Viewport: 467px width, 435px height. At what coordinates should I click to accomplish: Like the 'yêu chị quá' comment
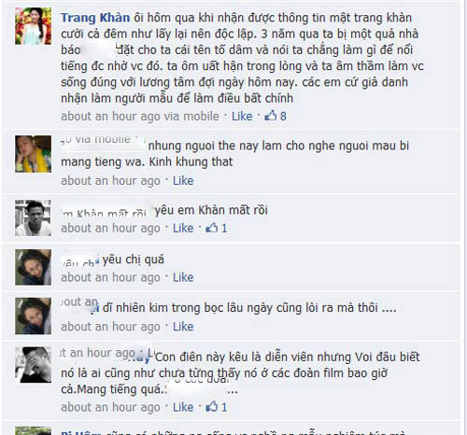pos(183,277)
